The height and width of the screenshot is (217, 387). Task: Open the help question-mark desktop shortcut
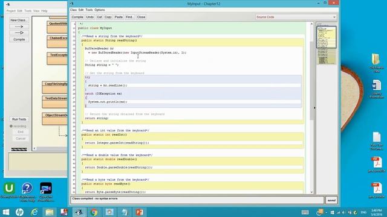pyautogui.click(x=27, y=192)
